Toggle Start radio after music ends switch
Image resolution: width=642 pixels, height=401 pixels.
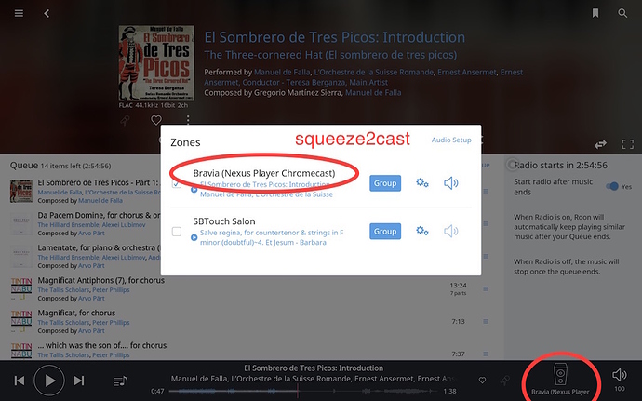pyautogui.click(x=612, y=186)
